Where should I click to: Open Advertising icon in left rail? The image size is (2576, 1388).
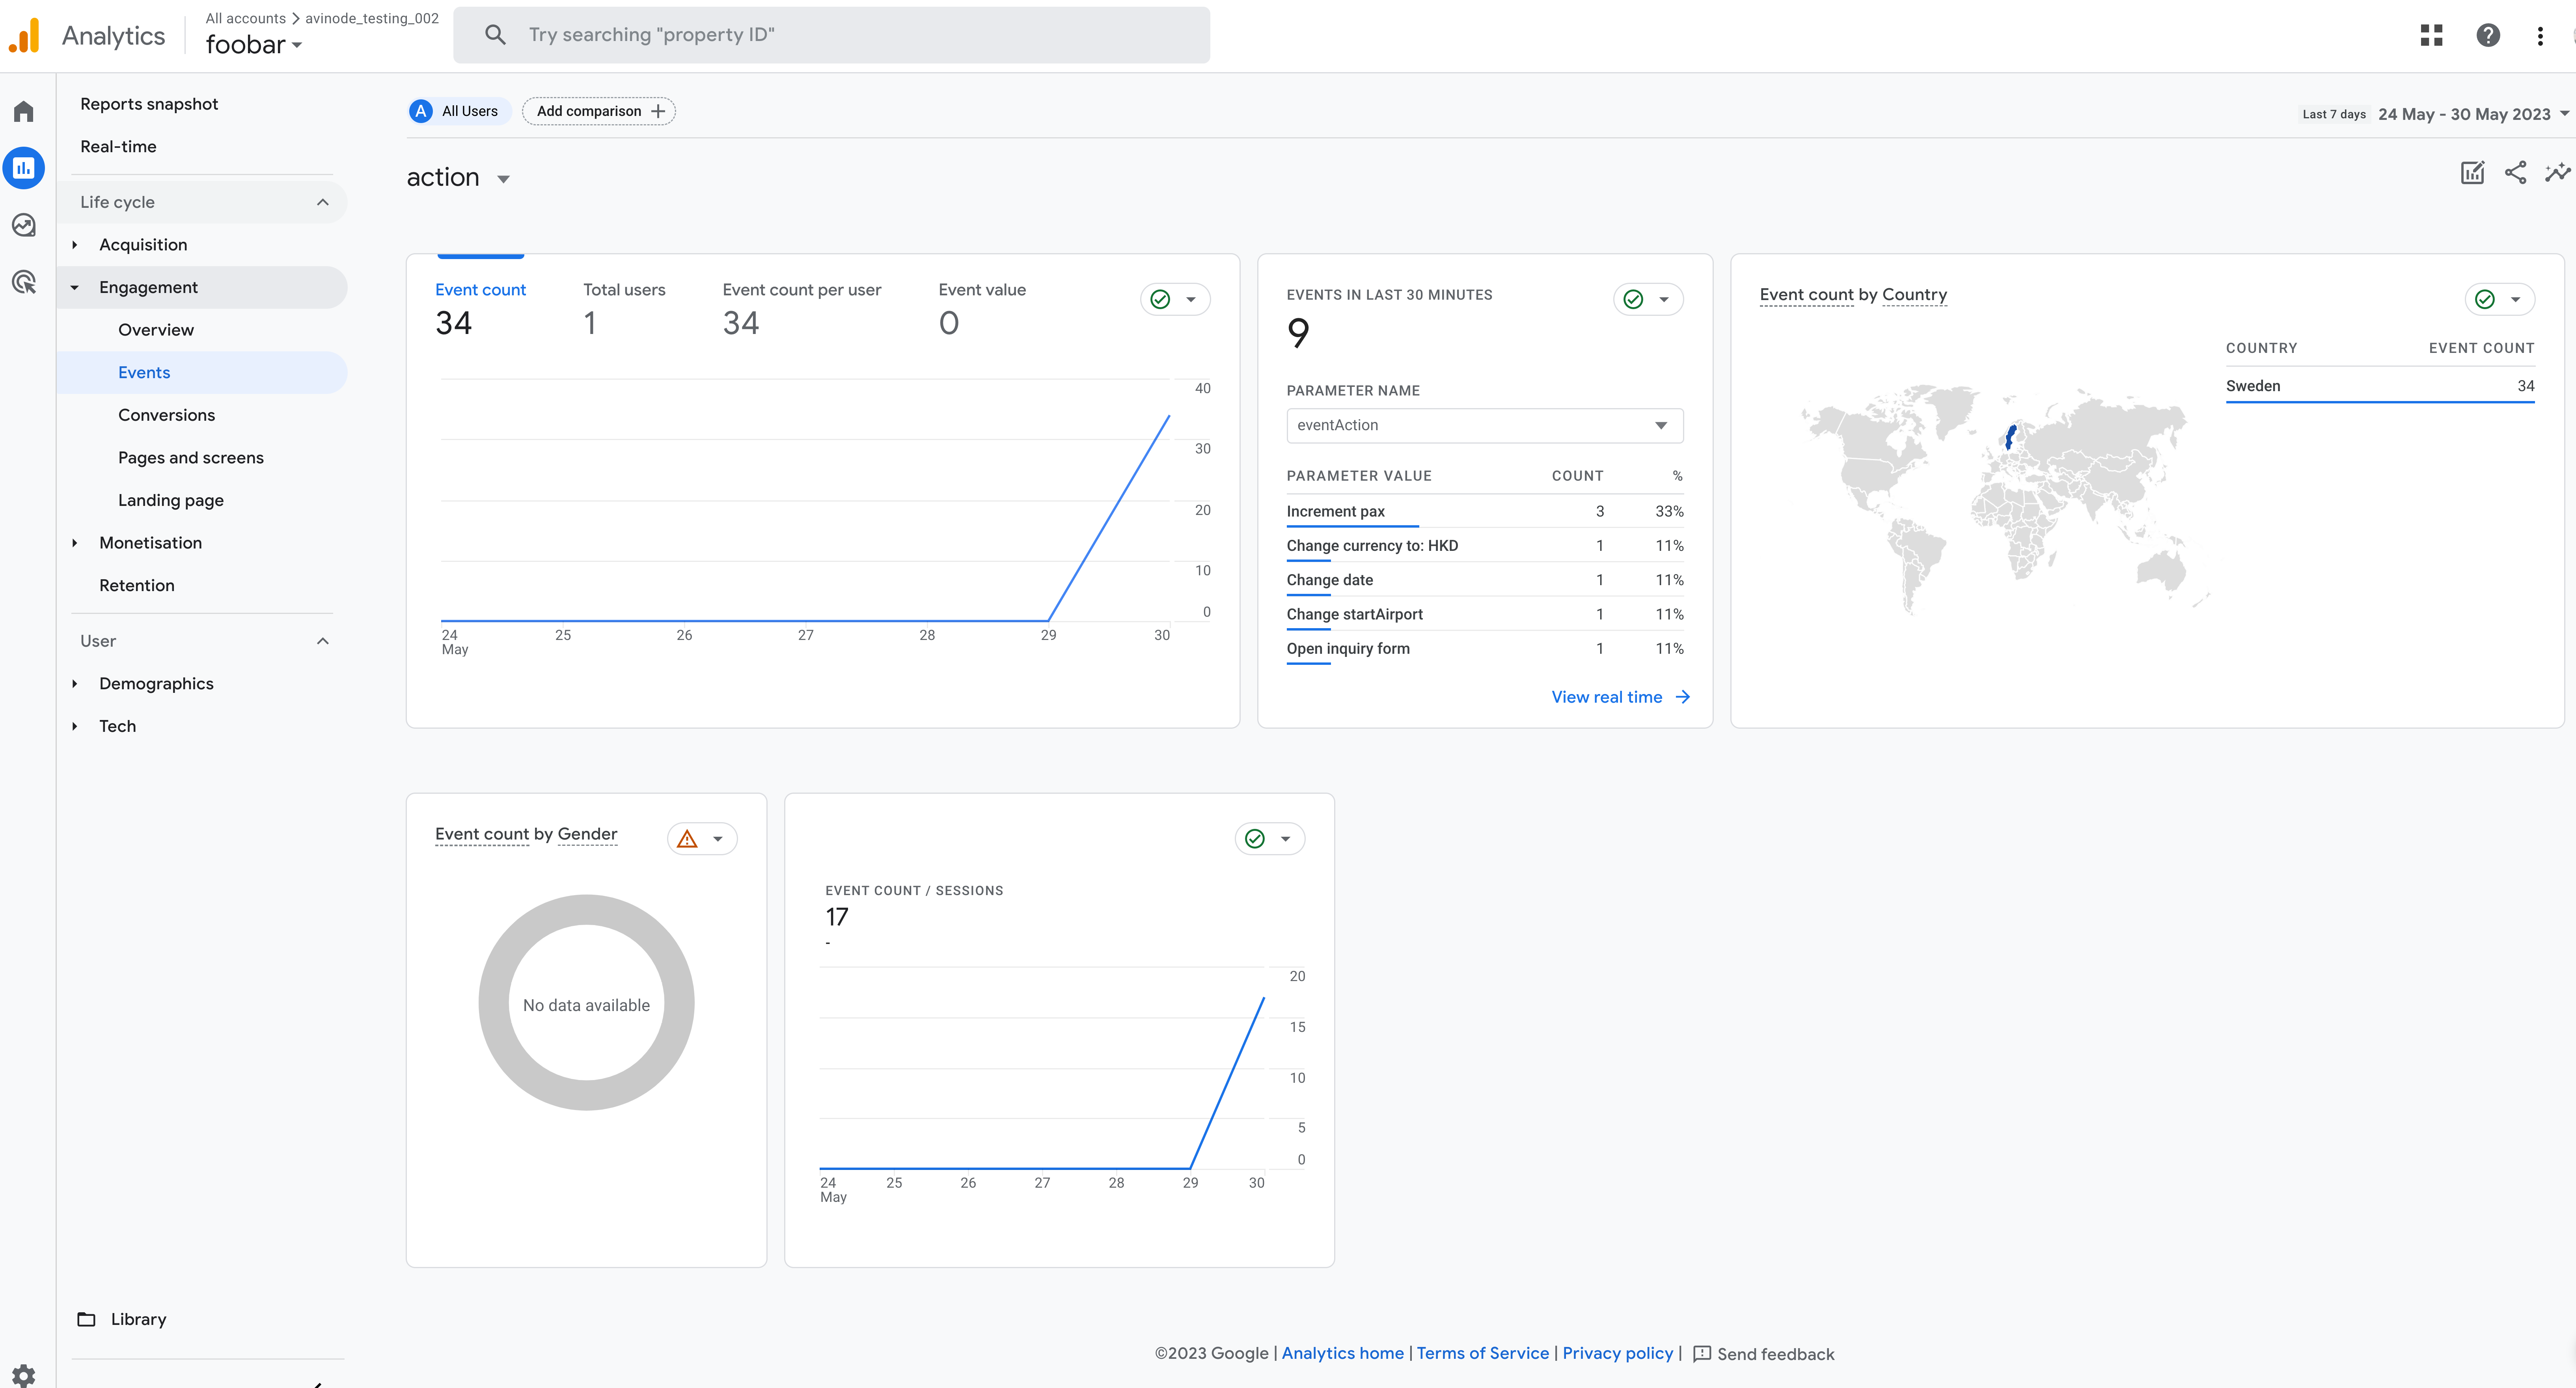tap(24, 282)
